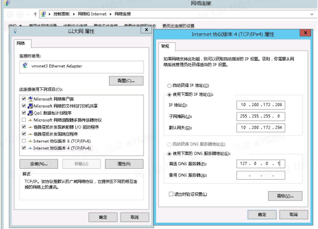The width and height of the screenshot is (318, 229).
Task: Click the 属性(R) button
Action: coord(124,164)
